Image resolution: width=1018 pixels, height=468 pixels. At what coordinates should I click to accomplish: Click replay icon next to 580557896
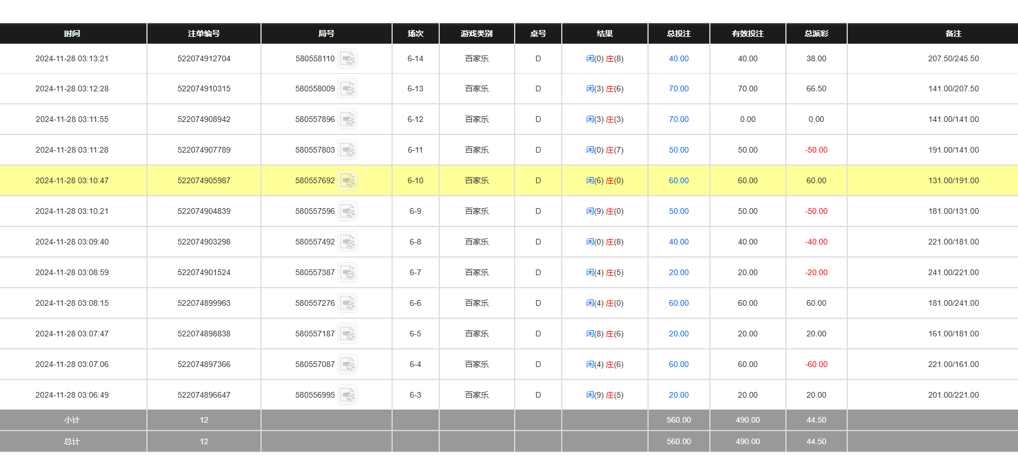pyautogui.click(x=347, y=120)
